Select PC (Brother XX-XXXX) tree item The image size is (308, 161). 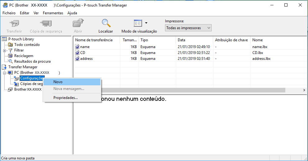coord(37,73)
